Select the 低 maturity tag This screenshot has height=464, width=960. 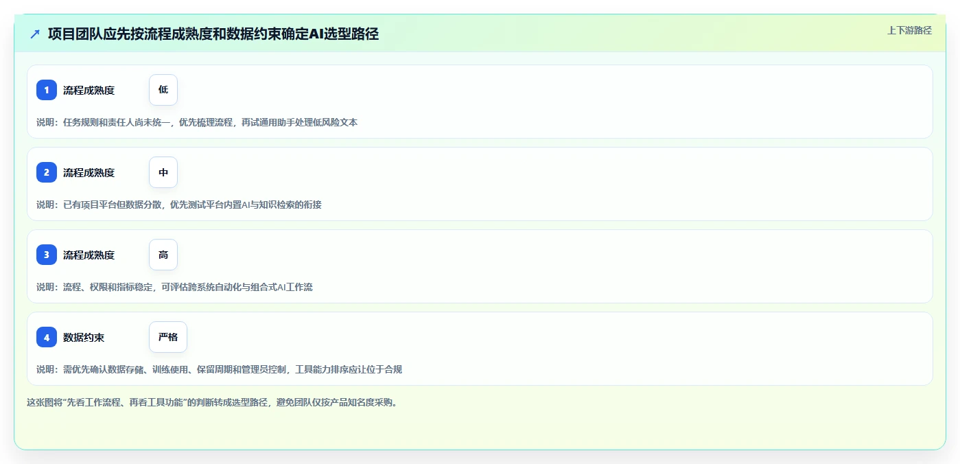(163, 90)
